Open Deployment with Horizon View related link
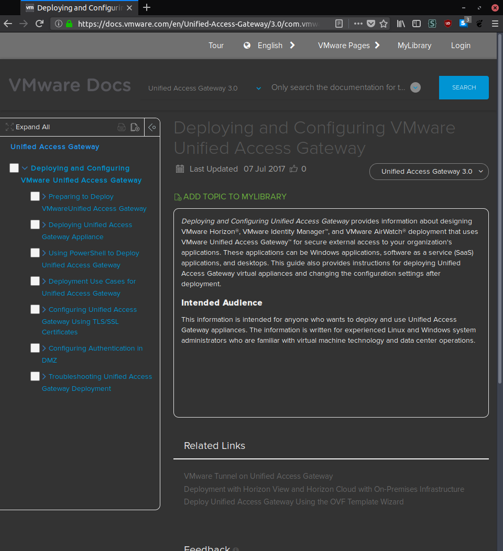Image resolution: width=503 pixels, height=551 pixels. (x=324, y=489)
